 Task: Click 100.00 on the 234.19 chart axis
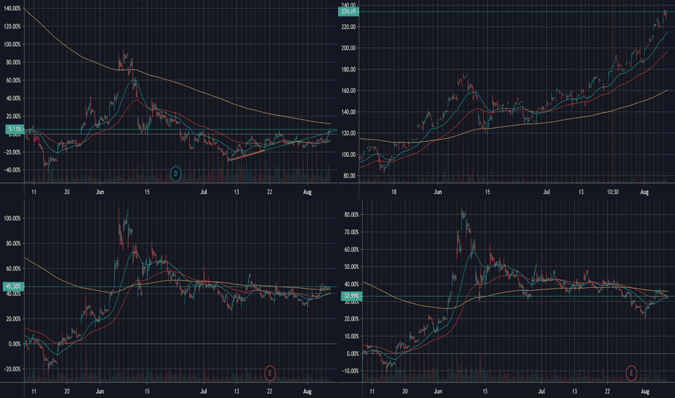[x=348, y=154]
